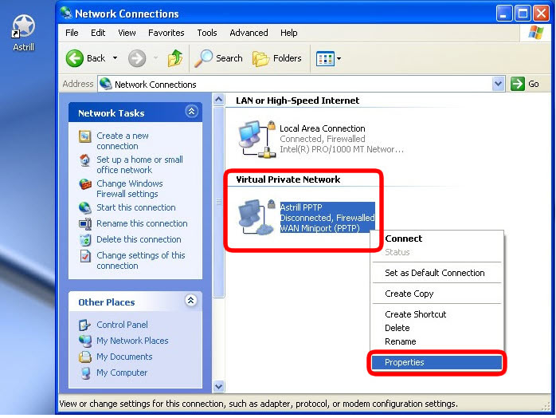556x418 pixels.
Task: Open Control Panel link
Action: click(122, 325)
